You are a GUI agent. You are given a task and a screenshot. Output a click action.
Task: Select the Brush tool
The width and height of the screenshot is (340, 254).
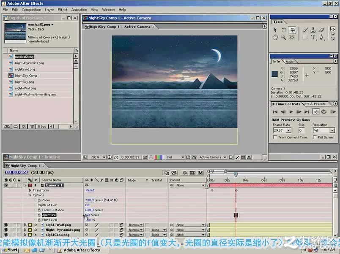pyautogui.click(x=305, y=30)
